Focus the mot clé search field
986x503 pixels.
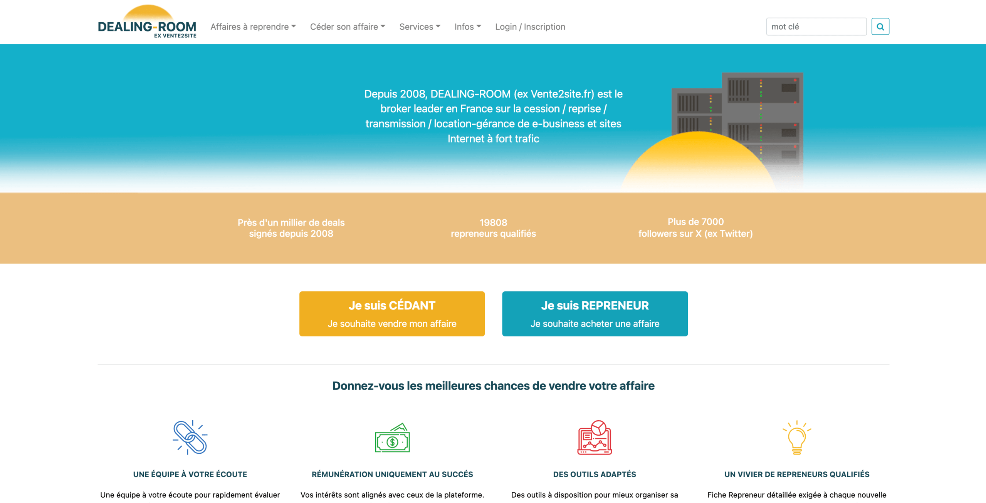pos(816,27)
